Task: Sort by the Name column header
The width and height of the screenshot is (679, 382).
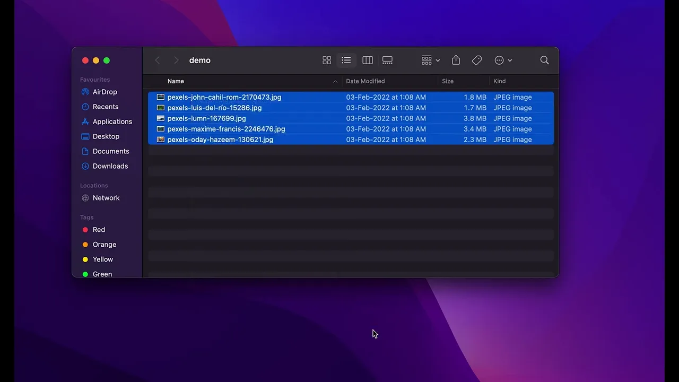Action: (x=176, y=81)
